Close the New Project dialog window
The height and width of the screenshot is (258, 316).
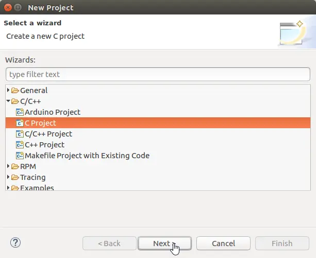click(7, 8)
